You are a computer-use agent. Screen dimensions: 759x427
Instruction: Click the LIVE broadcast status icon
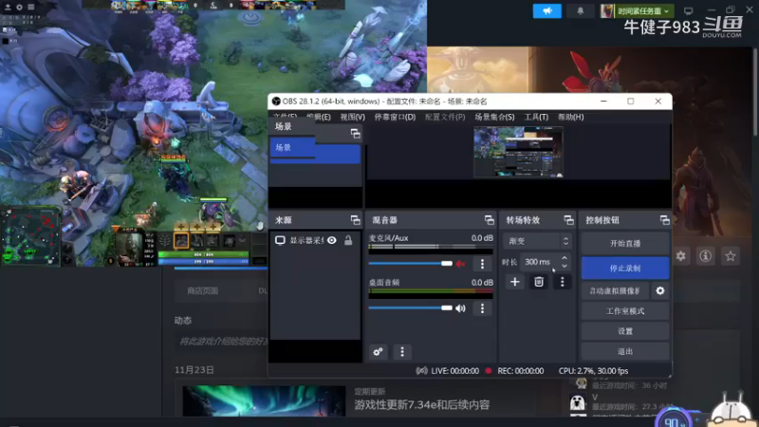[x=421, y=371]
